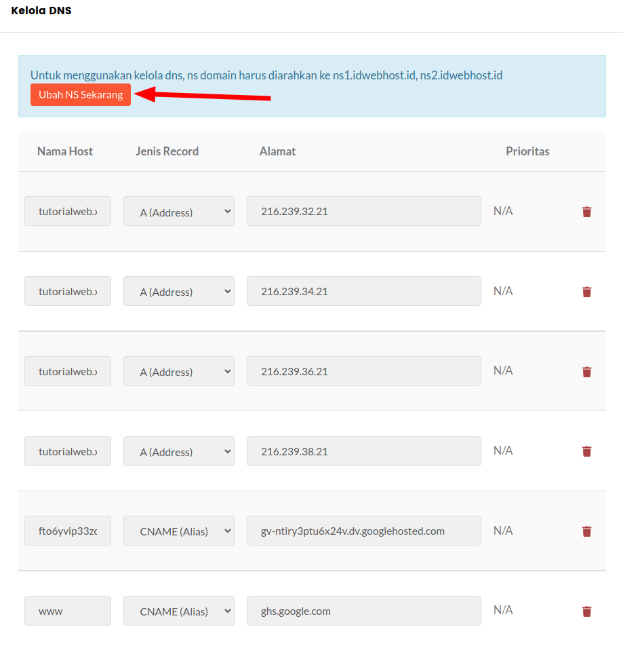Image resolution: width=623 pixels, height=646 pixels.
Task: Click the Ubah NS Sekarang button
Action: 81,95
